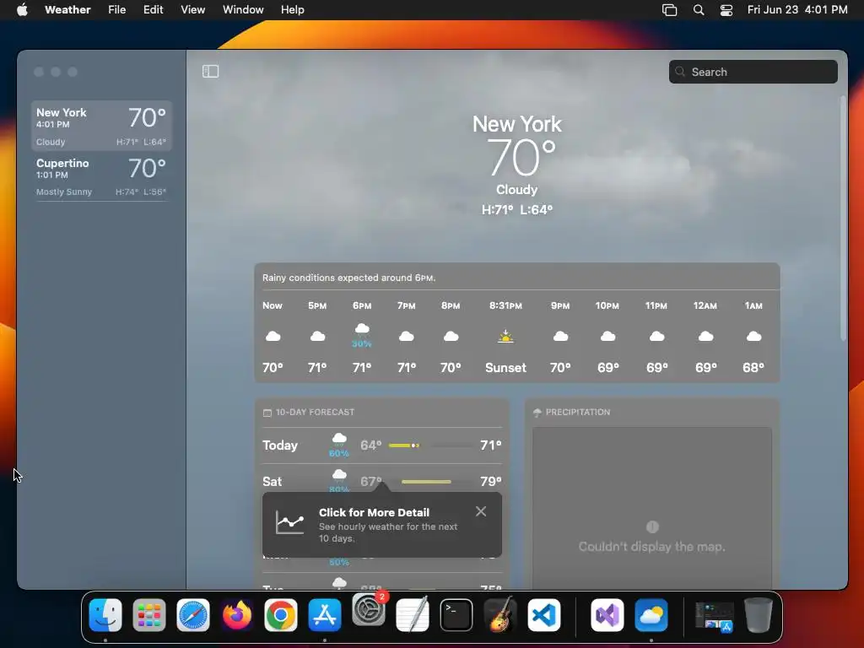Screen dimensions: 864x648
Task: Open GarageBand from the Dock
Action: 500,615
